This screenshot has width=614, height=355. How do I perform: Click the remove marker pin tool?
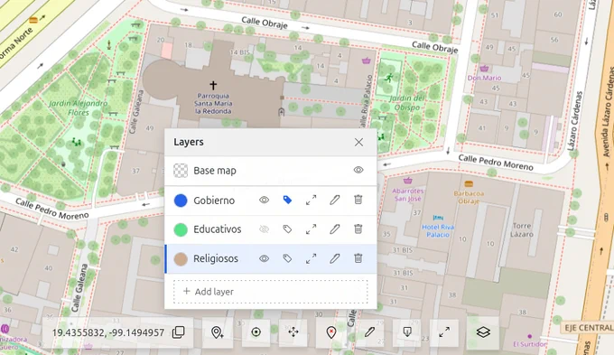click(x=331, y=332)
